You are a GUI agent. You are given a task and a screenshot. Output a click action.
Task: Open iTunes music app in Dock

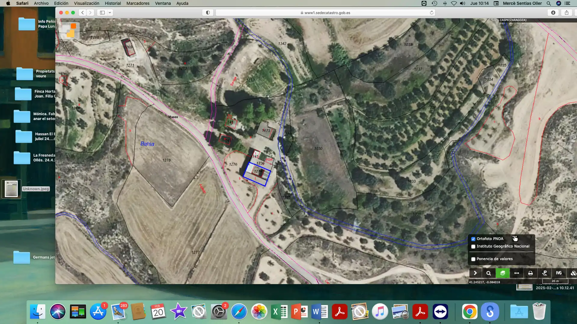tap(380, 312)
